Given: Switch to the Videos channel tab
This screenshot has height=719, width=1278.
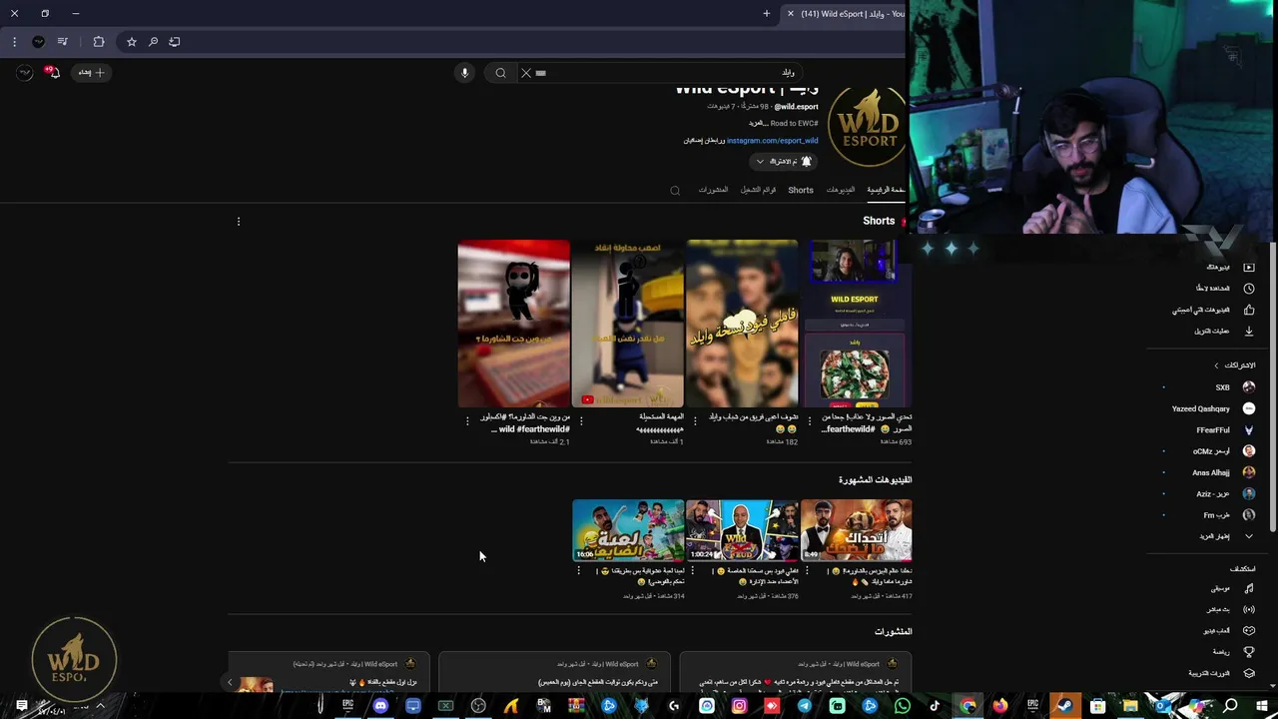Looking at the screenshot, I should point(841,190).
